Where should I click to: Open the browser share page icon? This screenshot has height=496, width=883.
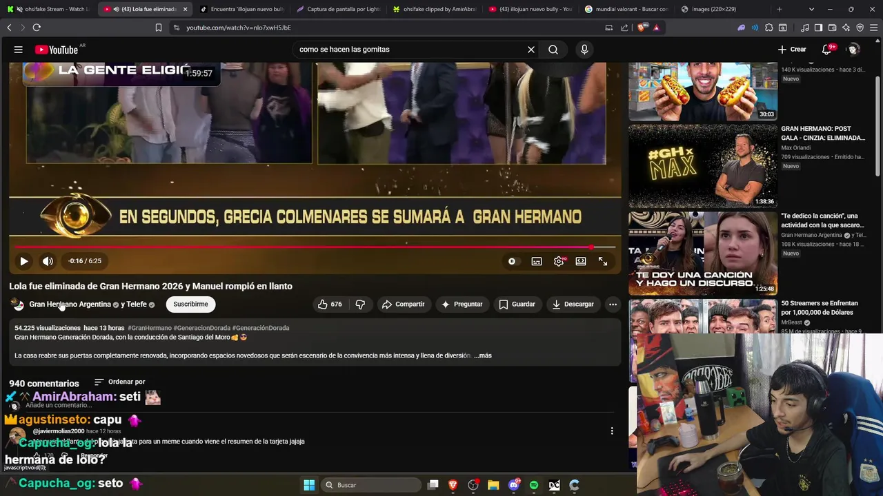pyautogui.click(x=624, y=28)
